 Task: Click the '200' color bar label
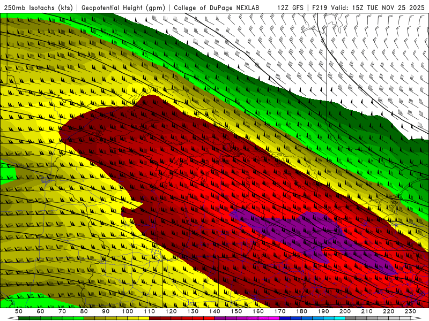pos(345,311)
